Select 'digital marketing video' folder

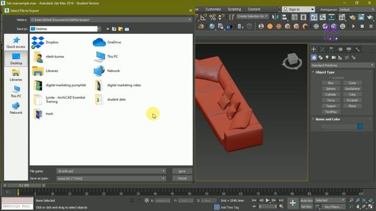coord(118,86)
